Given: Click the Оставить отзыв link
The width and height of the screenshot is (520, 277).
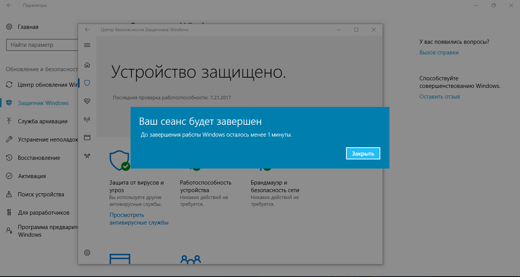Looking at the screenshot, I should coord(440,97).
